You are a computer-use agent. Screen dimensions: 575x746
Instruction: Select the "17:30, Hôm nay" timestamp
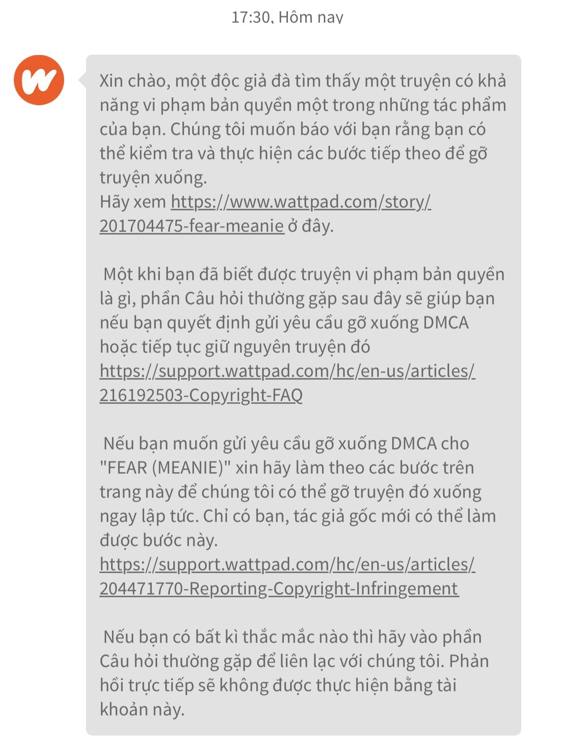click(x=287, y=17)
